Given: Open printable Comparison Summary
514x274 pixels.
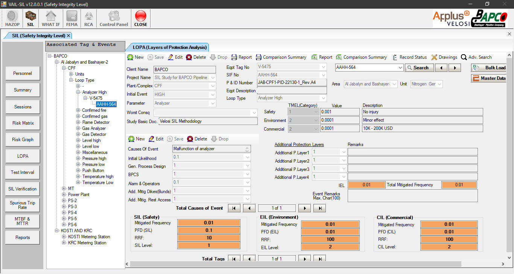Looking at the screenshot, I should point(281,57).
